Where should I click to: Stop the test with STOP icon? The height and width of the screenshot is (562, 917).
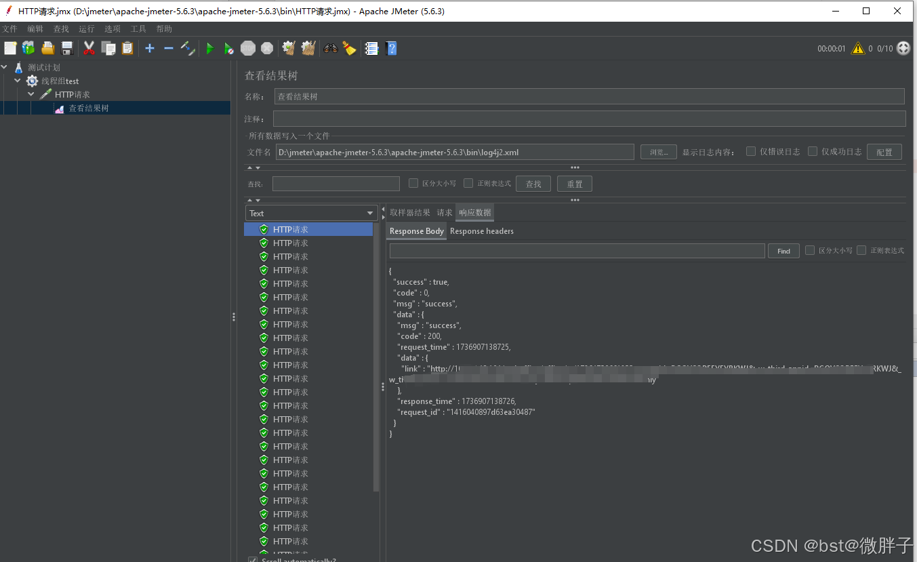click(248, 48)
